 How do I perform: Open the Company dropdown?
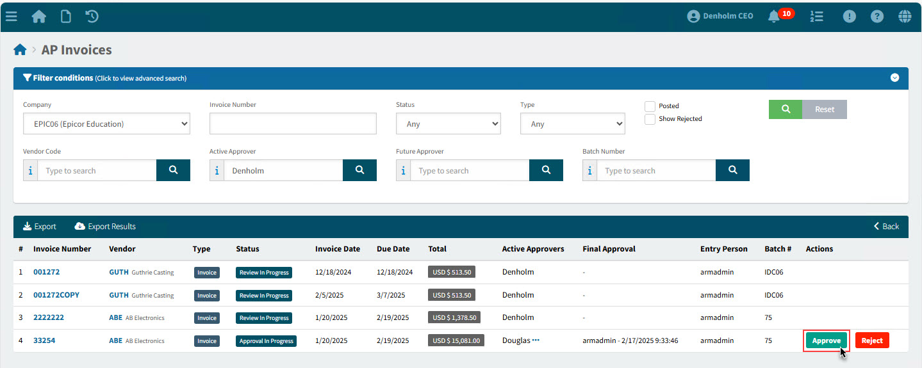(106, 124)
